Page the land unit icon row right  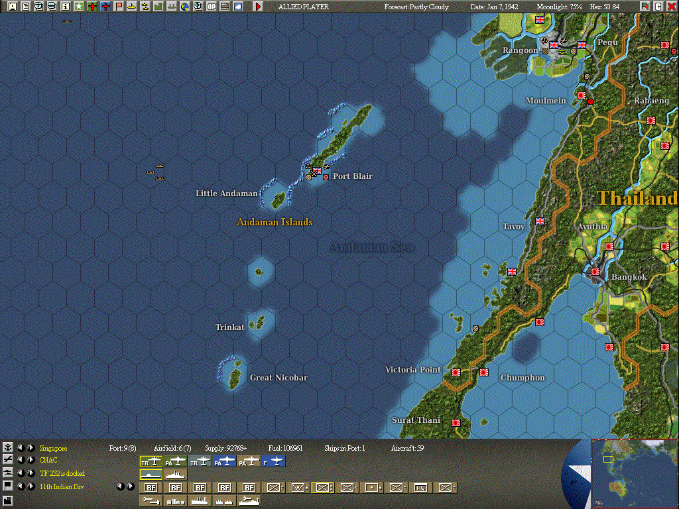131,486
